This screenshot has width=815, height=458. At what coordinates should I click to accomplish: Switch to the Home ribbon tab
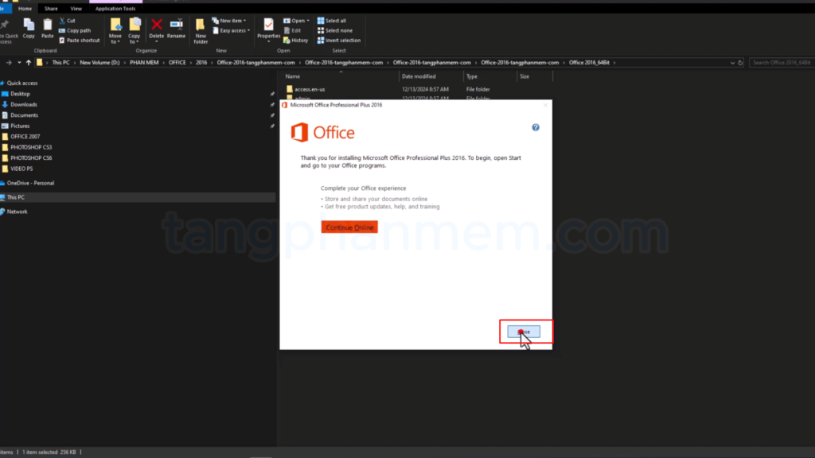coord(25,8)
